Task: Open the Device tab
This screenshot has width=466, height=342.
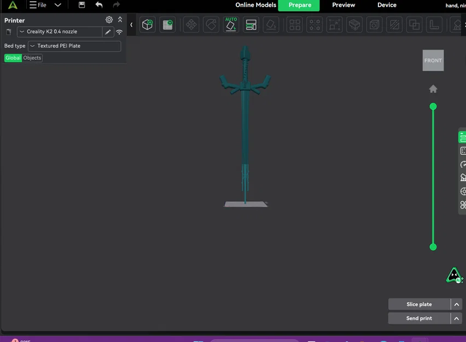Action: 387,5
